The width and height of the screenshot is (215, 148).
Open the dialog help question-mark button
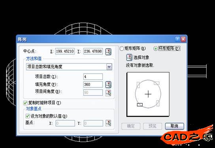point(177,39)
